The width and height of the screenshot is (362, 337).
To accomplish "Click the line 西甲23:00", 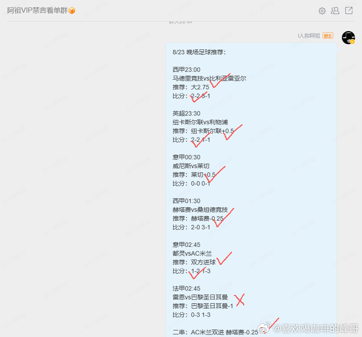I will (x=186, y=70).
